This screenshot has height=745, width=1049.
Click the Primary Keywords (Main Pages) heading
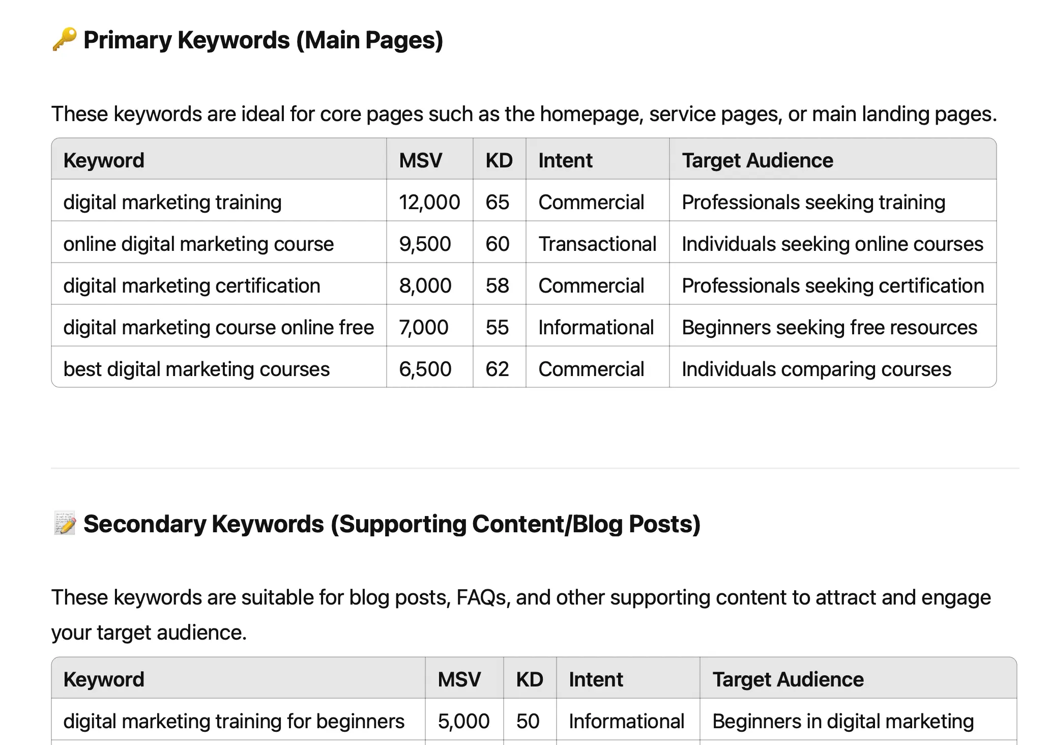(263, 40)
